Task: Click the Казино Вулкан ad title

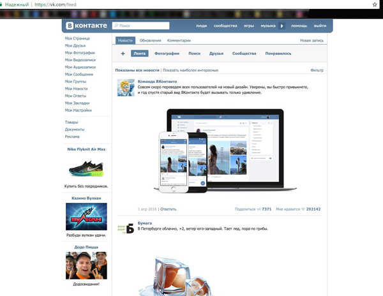Action: tap(86, 198)
